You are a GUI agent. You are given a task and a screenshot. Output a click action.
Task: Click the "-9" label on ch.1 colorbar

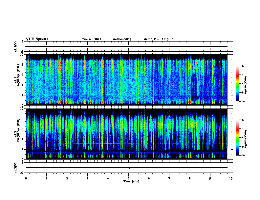[242, 92]
